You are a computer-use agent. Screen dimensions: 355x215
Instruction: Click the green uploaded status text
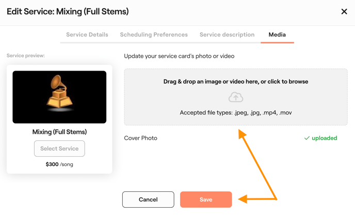[x=324, y=138]
